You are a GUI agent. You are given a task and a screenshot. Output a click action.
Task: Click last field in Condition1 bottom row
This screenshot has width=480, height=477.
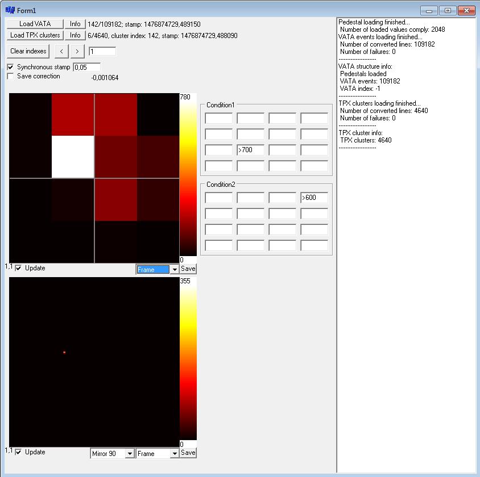point(315,166)
